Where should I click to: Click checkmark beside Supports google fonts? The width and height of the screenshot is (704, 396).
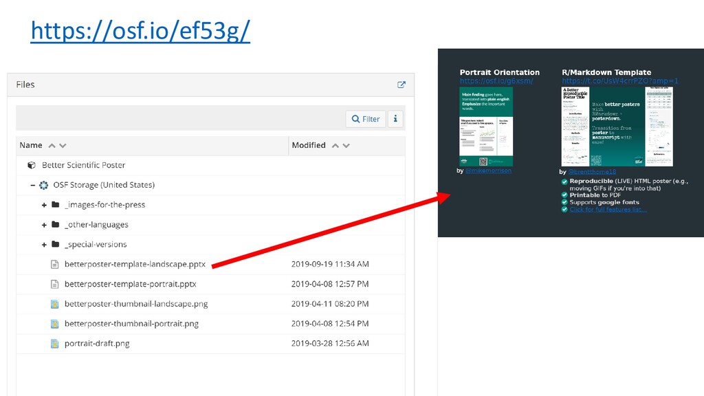pyautogui.click(x=564, y=203)
